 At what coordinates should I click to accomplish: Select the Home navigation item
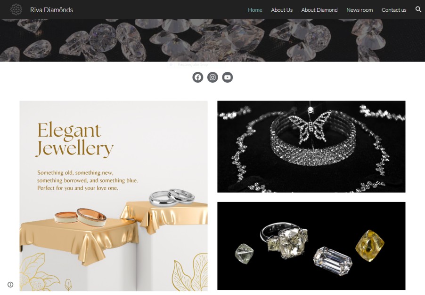[x=255, y=10]
